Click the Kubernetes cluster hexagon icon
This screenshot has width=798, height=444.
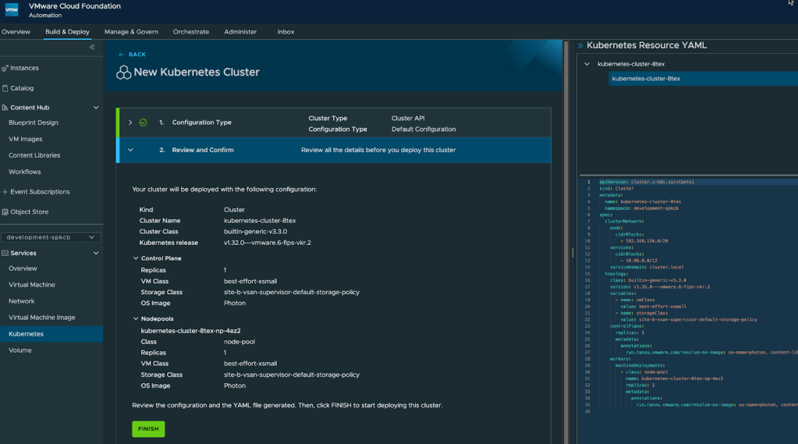[124, 73]
